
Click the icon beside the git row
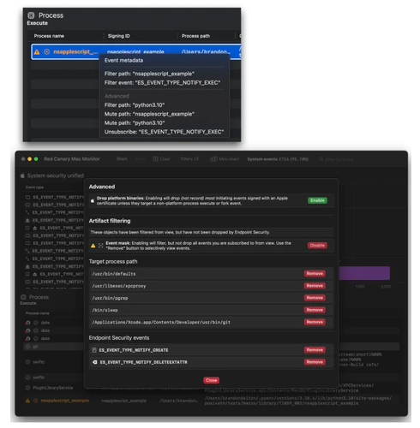point(27,347)
